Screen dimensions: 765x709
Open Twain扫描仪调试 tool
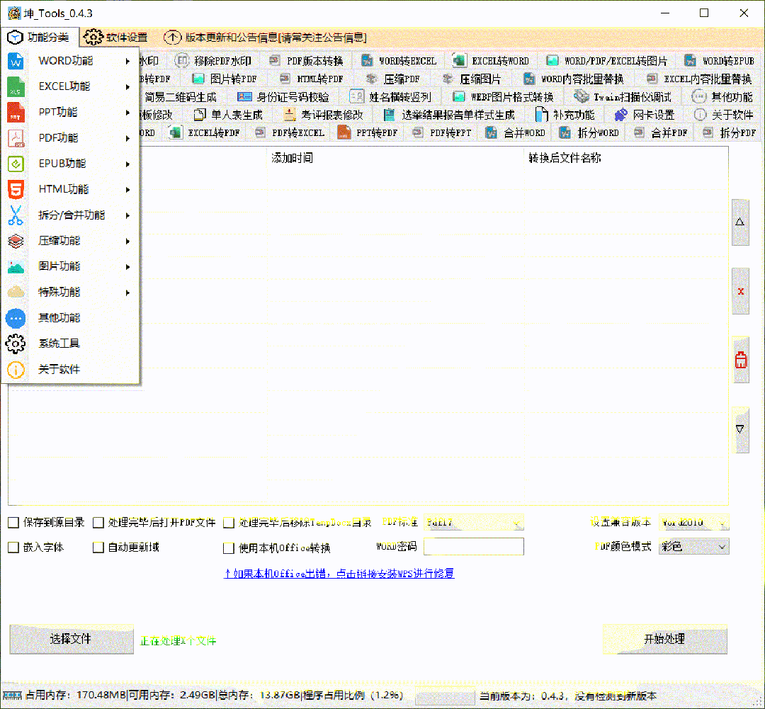click(x=623, y=97)
